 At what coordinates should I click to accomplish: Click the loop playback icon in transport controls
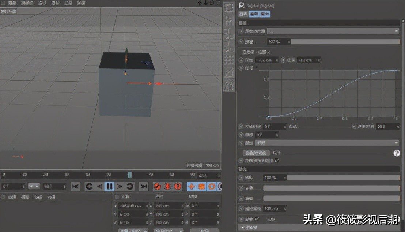130,186
